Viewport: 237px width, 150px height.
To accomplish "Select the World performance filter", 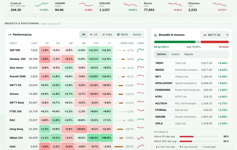I will 122,35.
